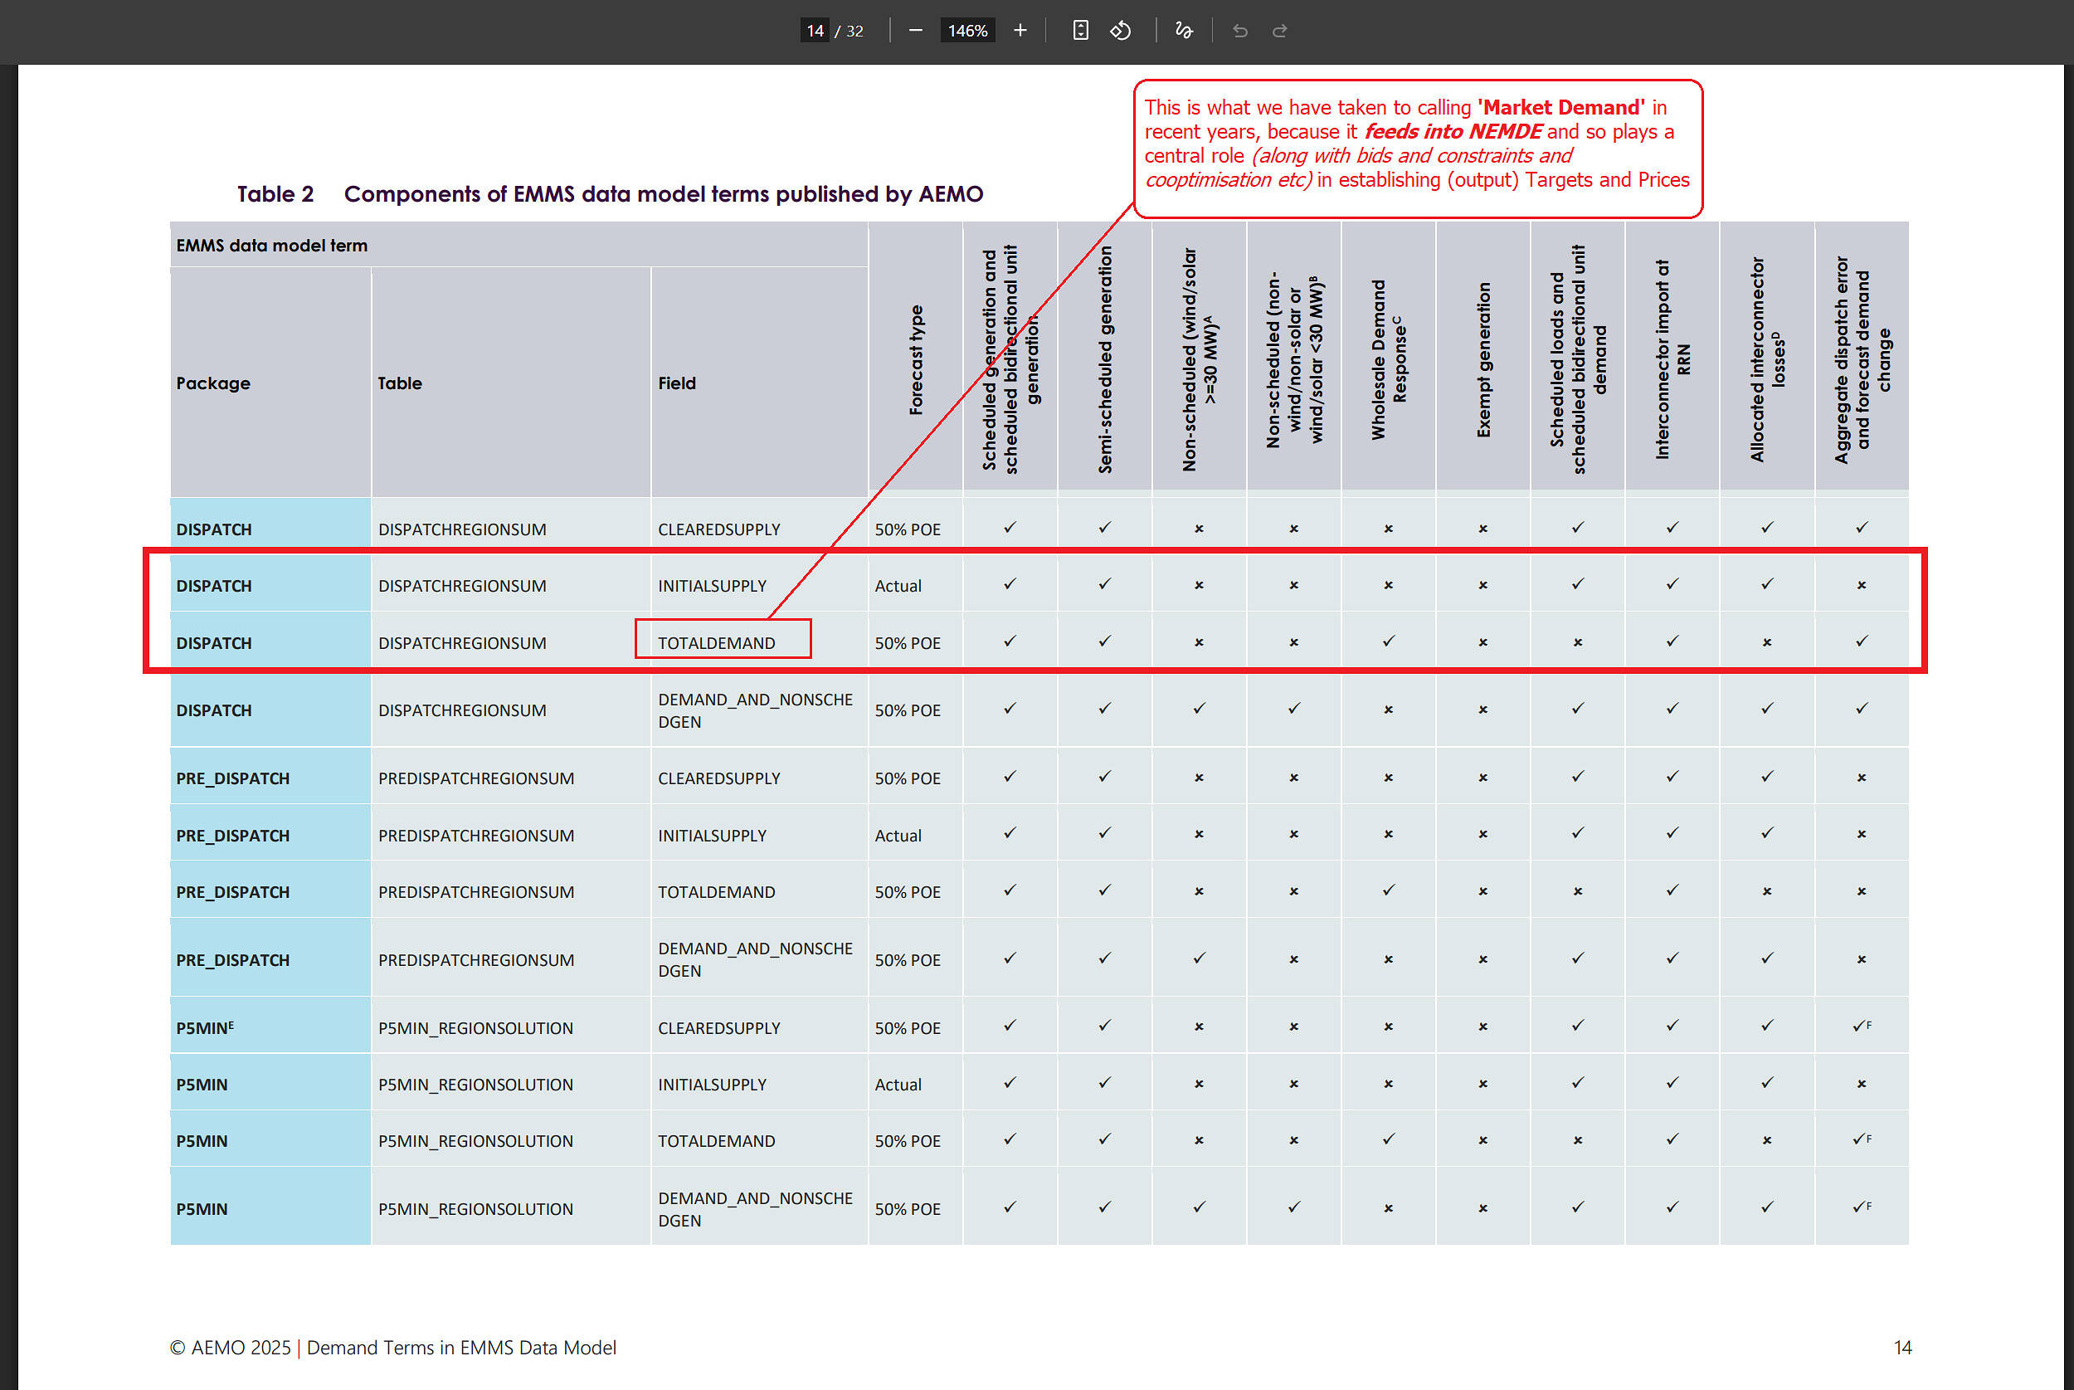Click the 'EMMS data model term' header
Screen dimensions: 2074x1390
point(272,246)
